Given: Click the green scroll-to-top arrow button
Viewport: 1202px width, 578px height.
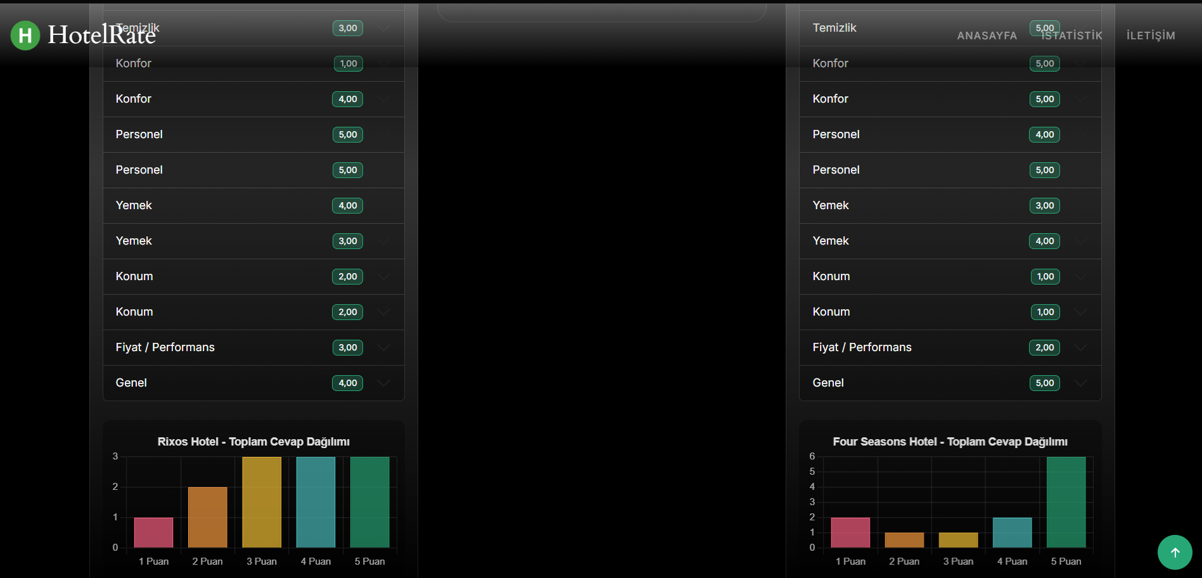Looking at the screenshot, I should point(1175,552).
